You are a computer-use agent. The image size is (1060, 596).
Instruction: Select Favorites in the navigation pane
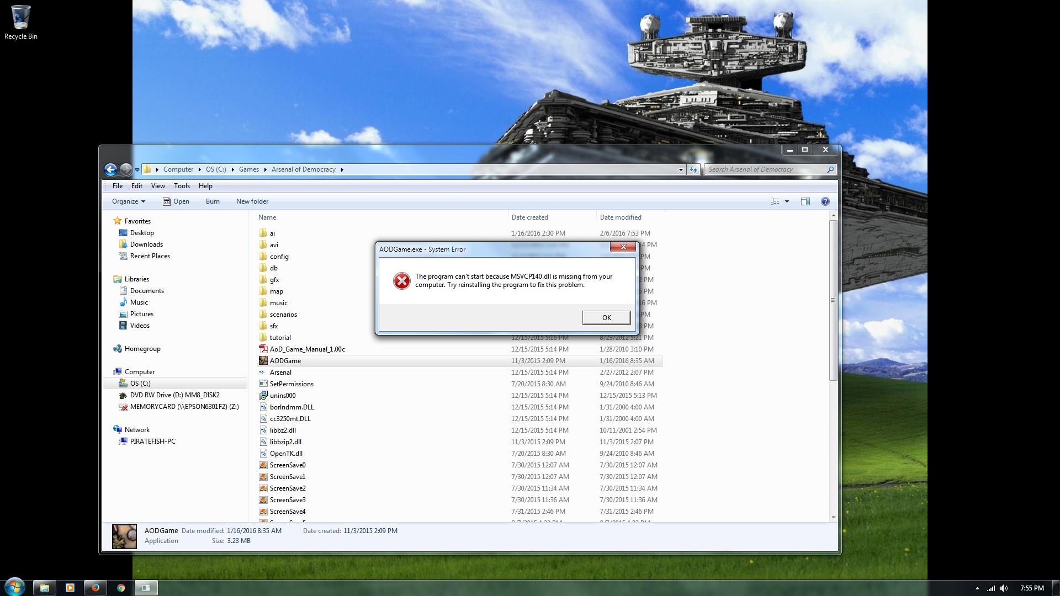click(x=137, y=221)
